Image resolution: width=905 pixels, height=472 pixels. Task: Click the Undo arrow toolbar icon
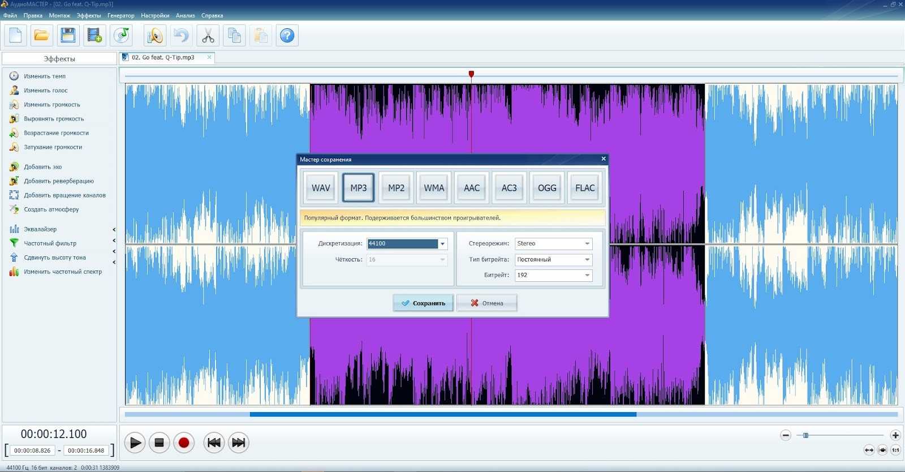click(181, 36)
